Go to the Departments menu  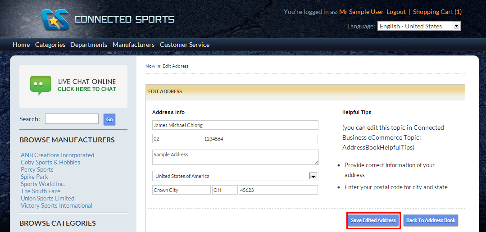pyautogui.click(x=89, y=45)
